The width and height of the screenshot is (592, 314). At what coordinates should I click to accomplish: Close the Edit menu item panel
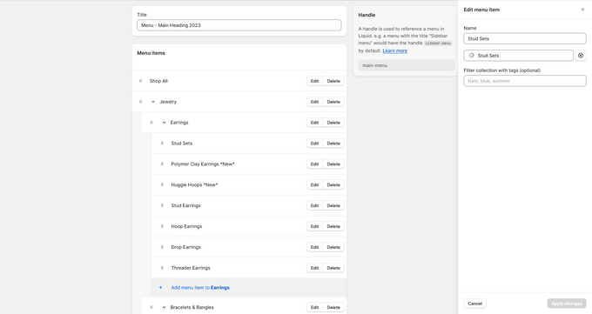click(582, 10)
